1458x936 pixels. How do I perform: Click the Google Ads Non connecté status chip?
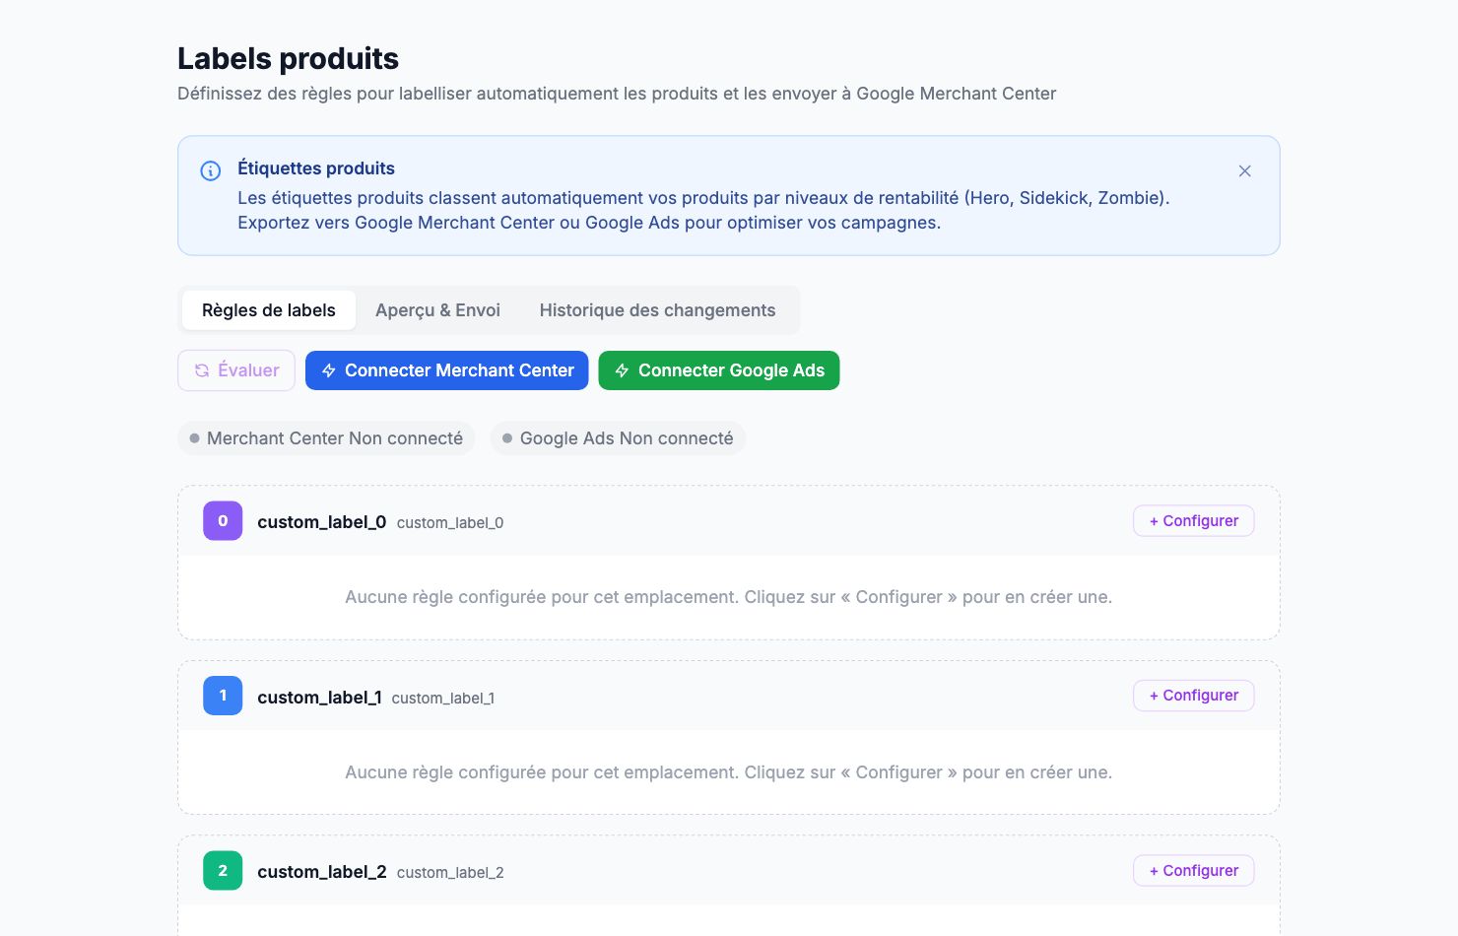point(618,438)
